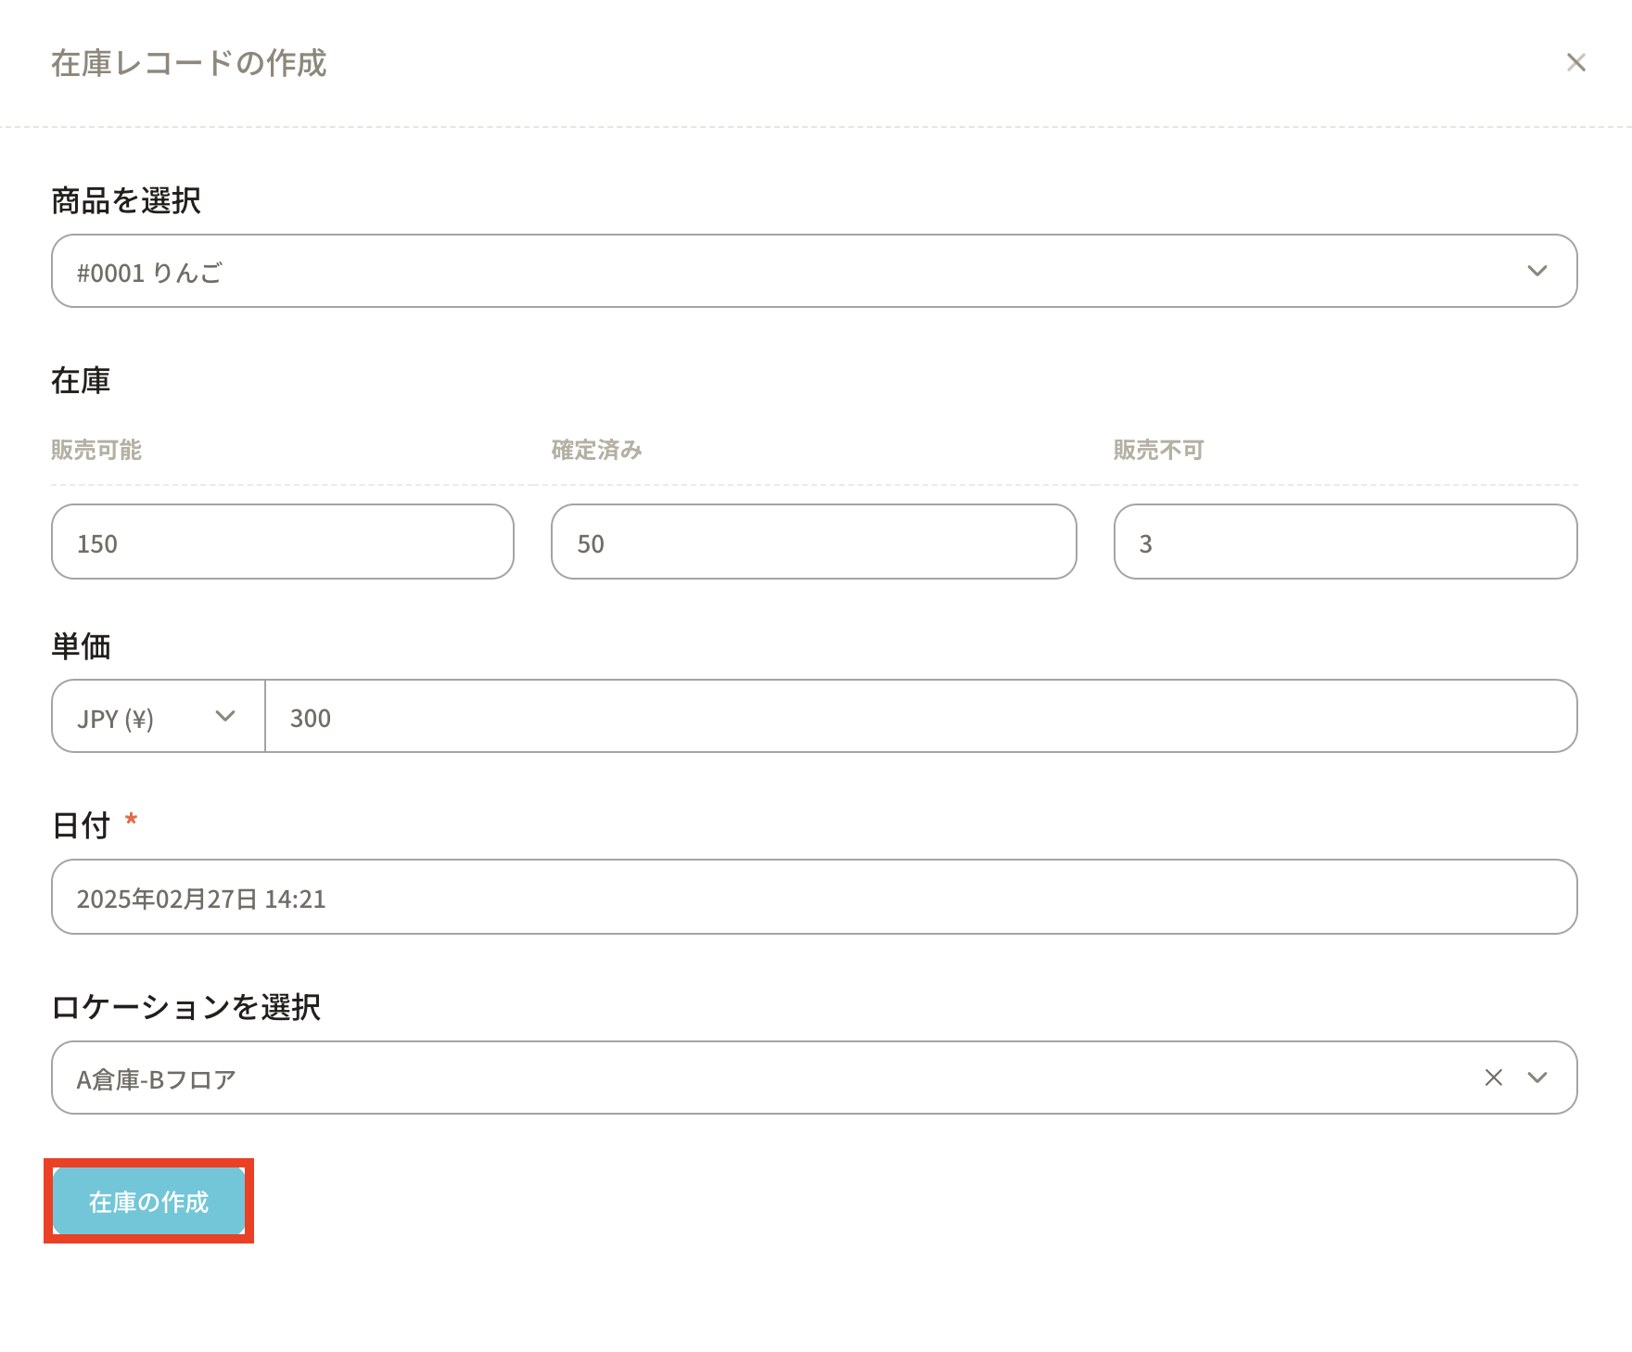
Task: Click the chevron beside JPY (¥)
Action: (x=225, y=716)
